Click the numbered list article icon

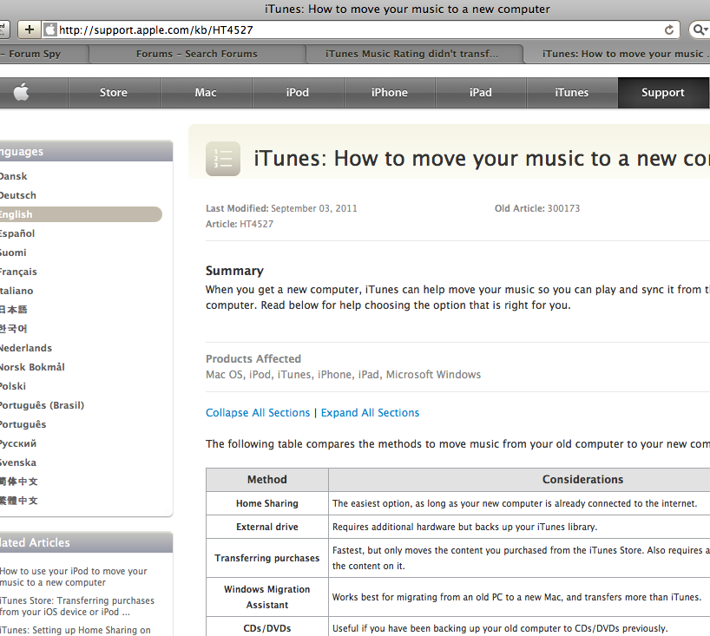coord(223,159)
